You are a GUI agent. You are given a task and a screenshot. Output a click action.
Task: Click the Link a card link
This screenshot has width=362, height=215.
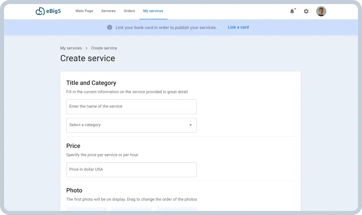pos(238,27)
